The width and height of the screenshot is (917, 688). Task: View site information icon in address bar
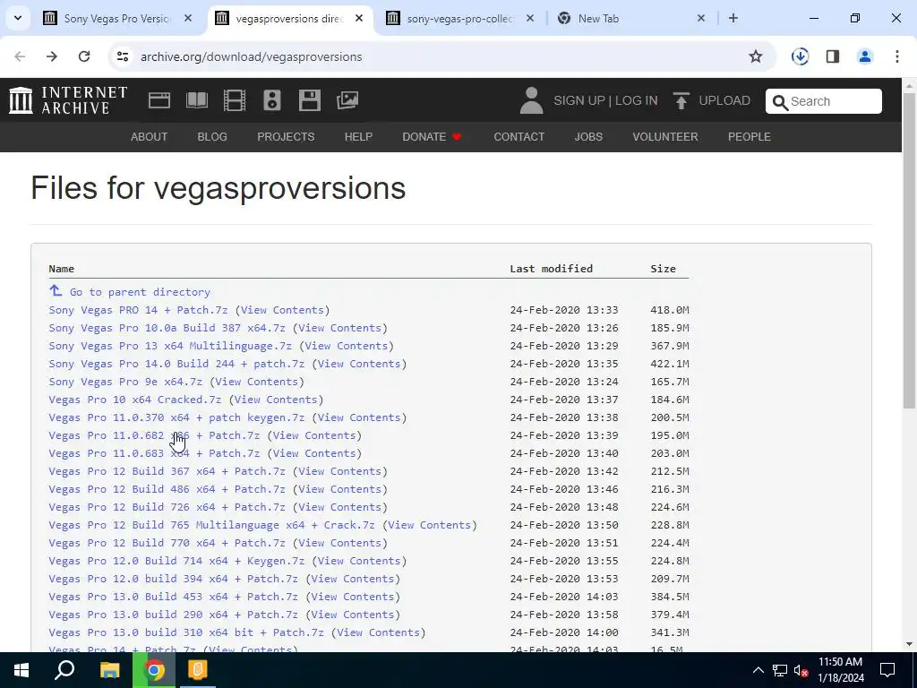[122, 56]
